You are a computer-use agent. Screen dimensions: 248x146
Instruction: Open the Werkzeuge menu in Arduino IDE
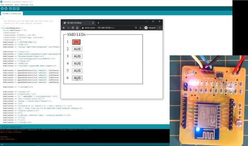point(24,5)
